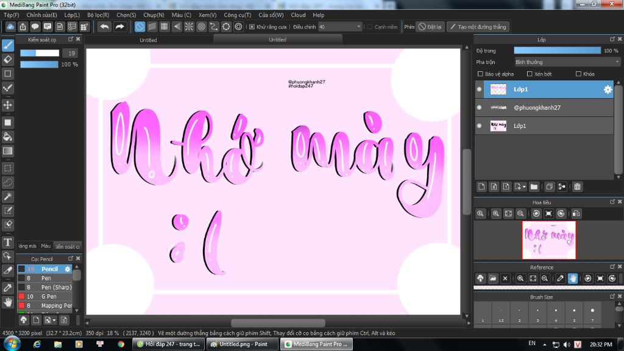This screenshot has width=624, height=351.
Task: Switch to Untitled.png - Paint taskbar item
Action: click(x=243, y=344)
